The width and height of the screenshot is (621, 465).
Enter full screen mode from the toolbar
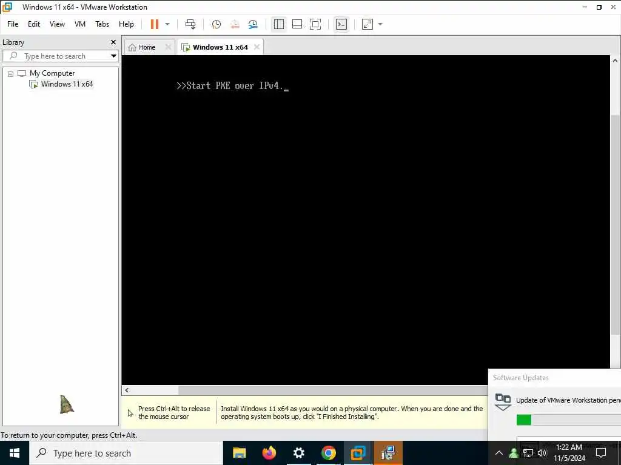pyautogui.click(x=315, y=24)
